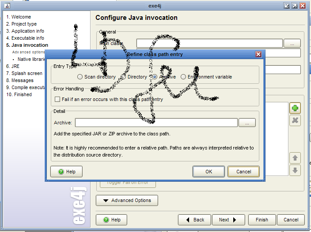The width and height of the screenshot is (311, 232).
Task: Go to step 8. Messages
Action: point(20,80)
